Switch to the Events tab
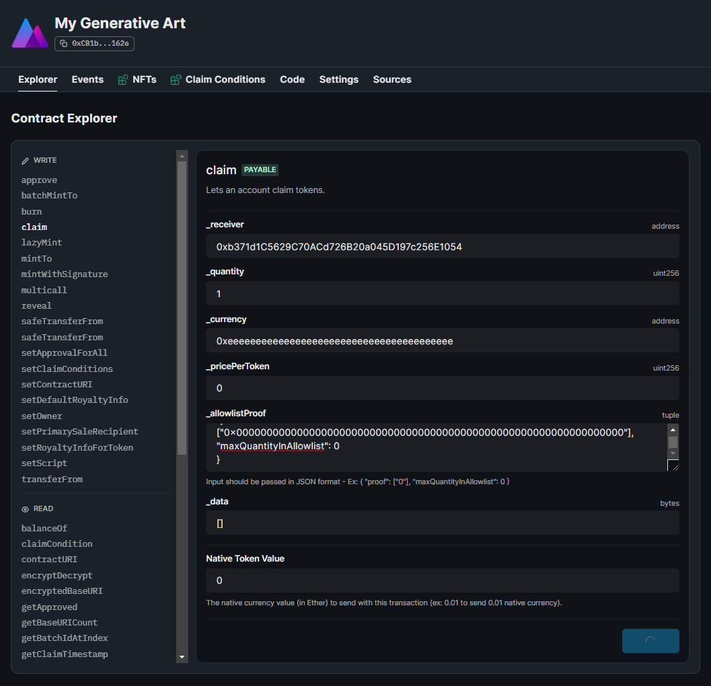 click(x=87, y=79)
